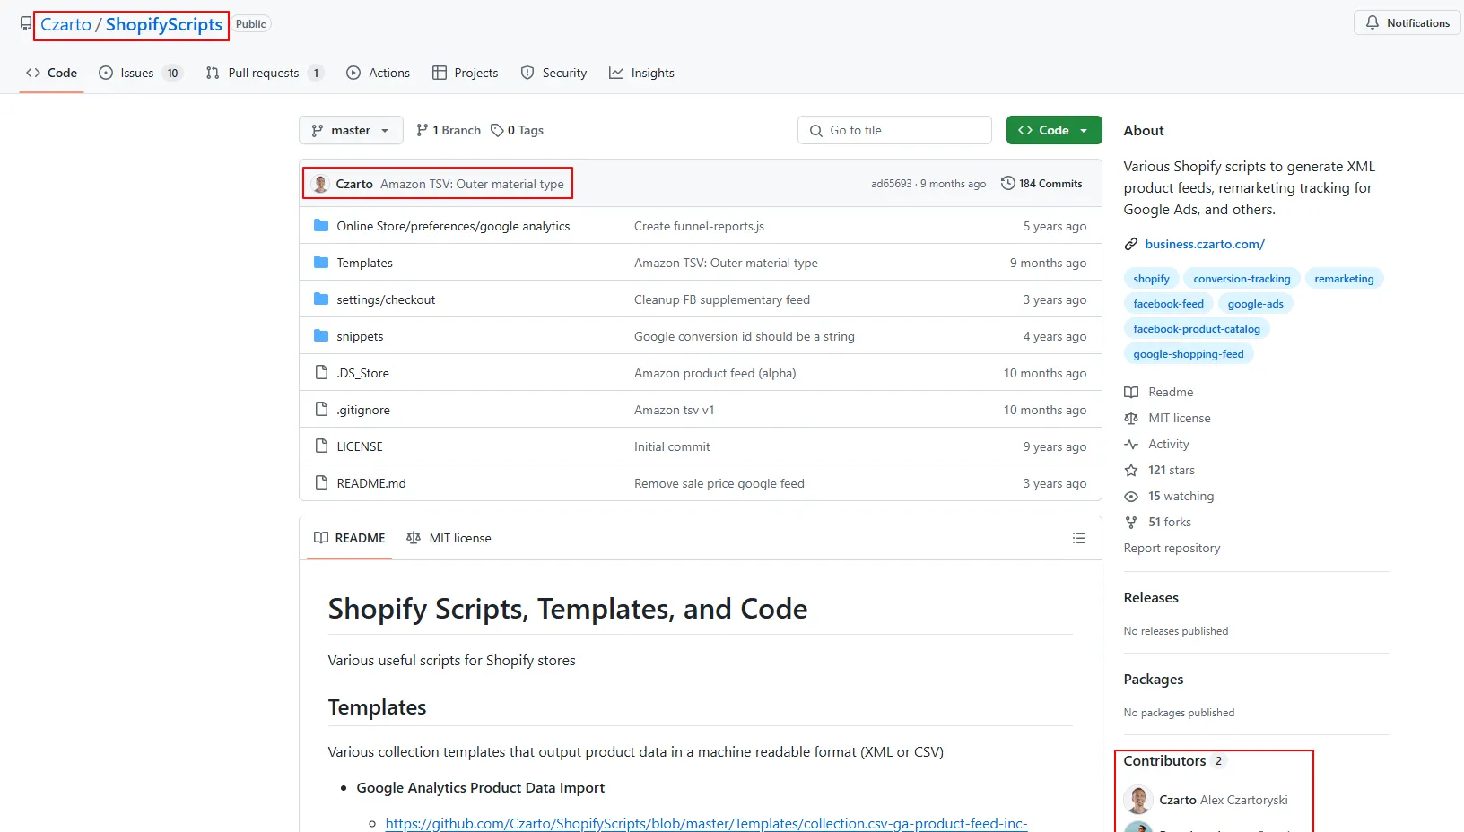Image resolution: width=1464 pixels, height=832 pixels.
Task: Click the remarketing topic tag
Action: pyautogui.click(x=1344, y=279)
